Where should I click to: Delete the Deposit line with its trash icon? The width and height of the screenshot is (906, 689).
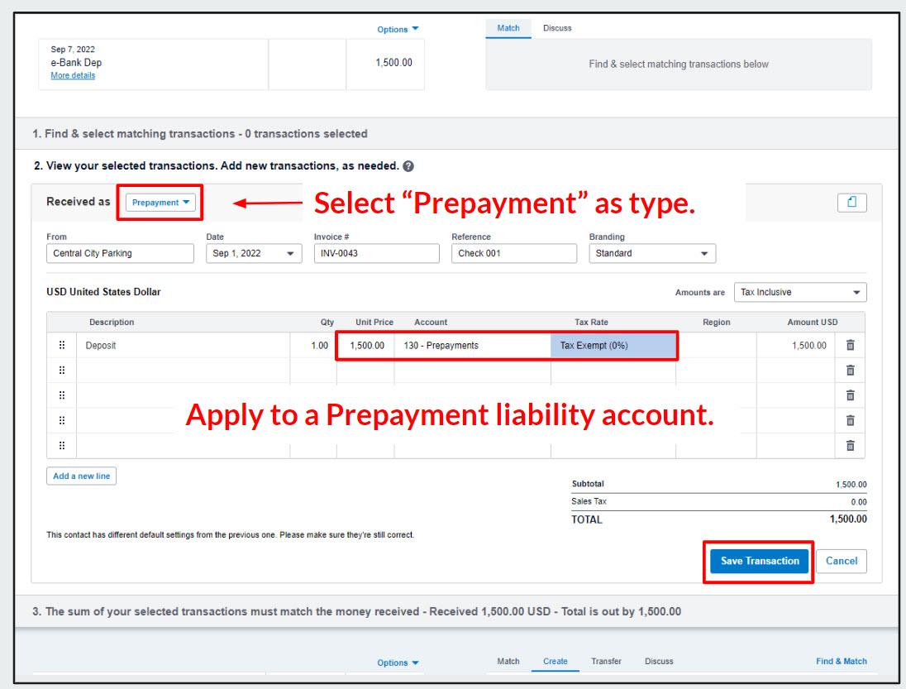(850, 346)
